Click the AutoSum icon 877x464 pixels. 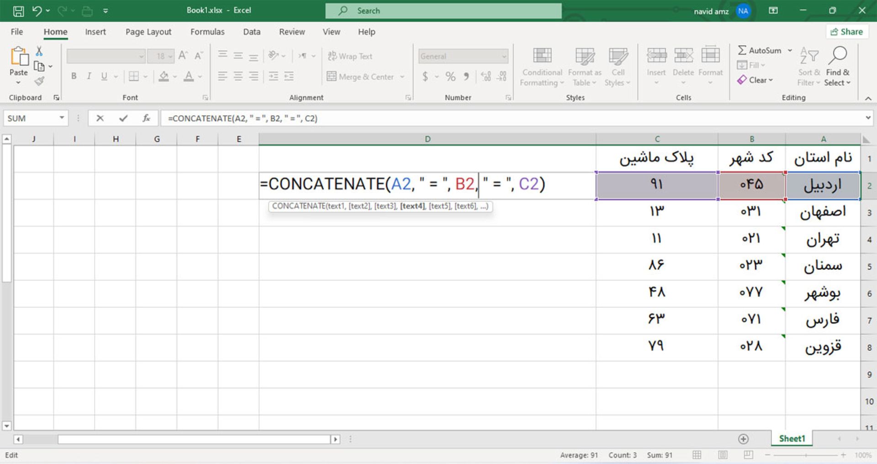point(744,50)
